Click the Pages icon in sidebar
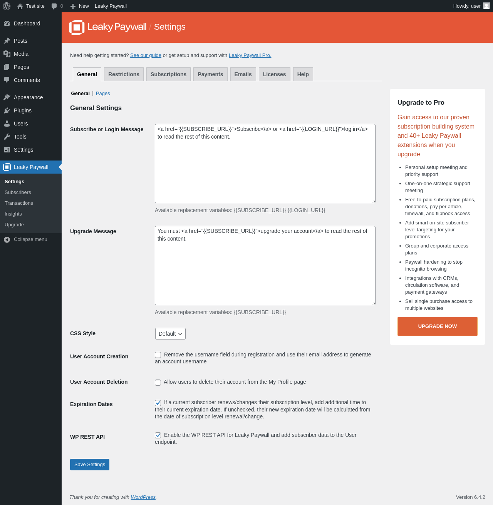Image resolution: width=493 pixels, height=505 pixels. tap(7, 67)
